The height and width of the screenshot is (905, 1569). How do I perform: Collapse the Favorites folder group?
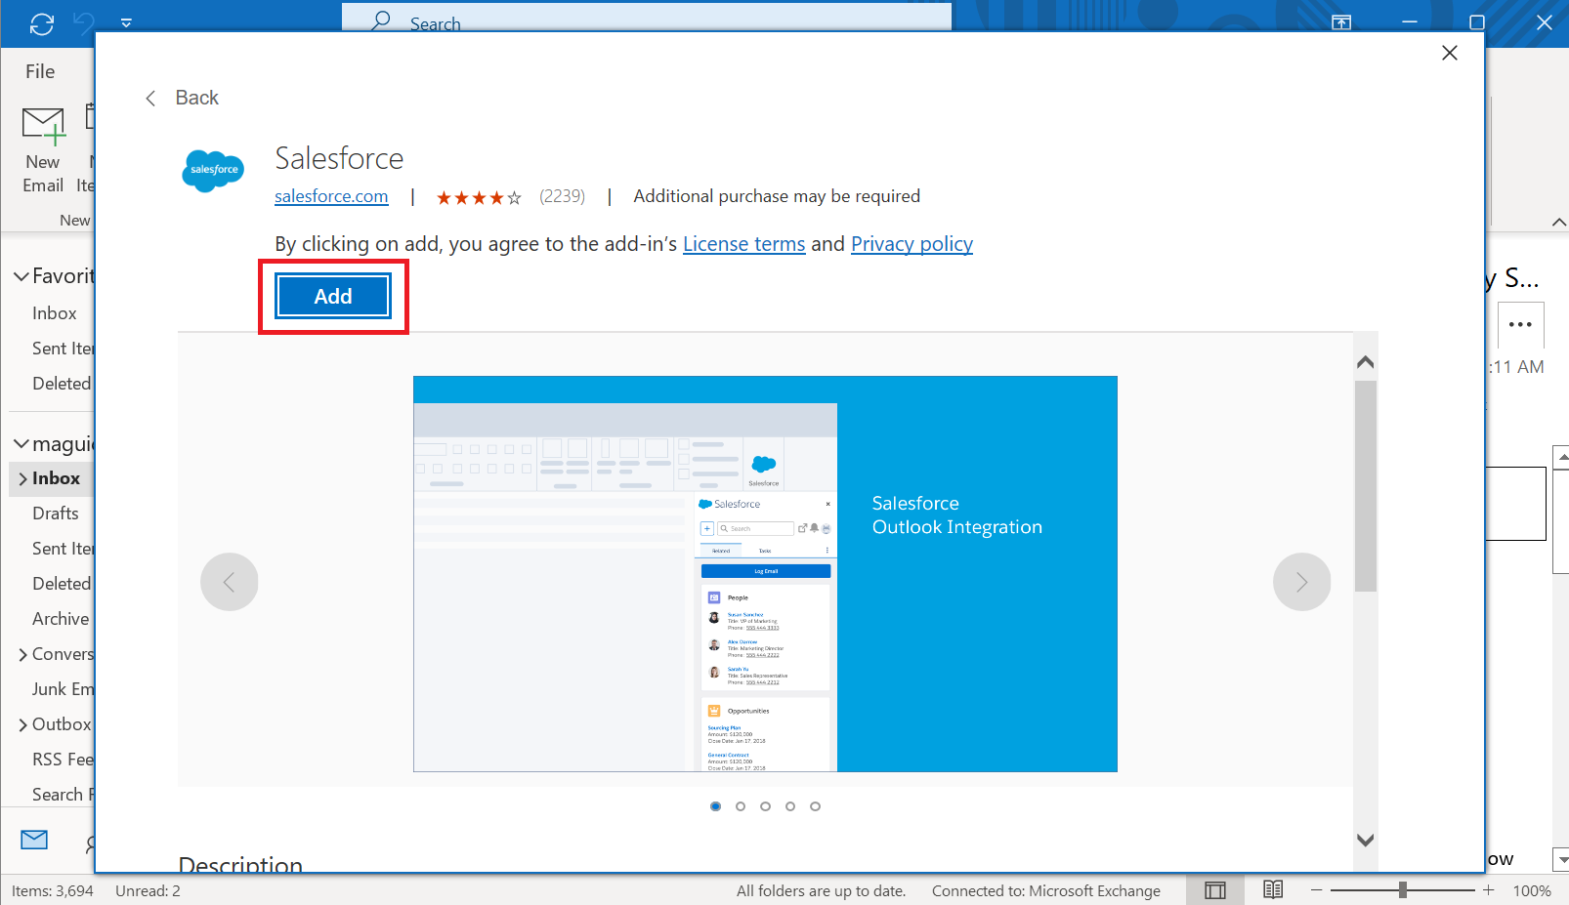[x=21, y=276]
